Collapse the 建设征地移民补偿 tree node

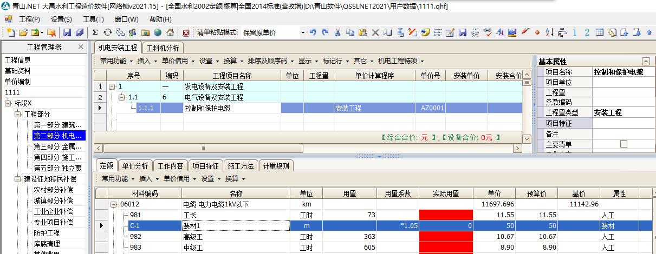pos(18,179)
